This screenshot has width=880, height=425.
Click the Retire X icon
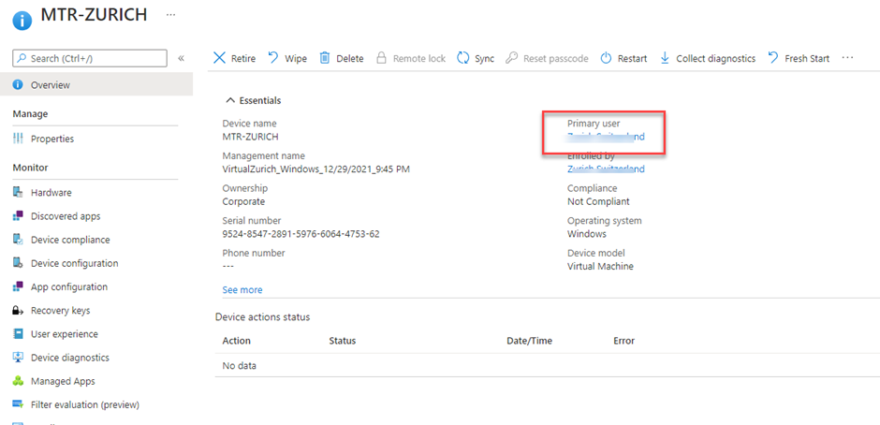(x=220, y=58)
